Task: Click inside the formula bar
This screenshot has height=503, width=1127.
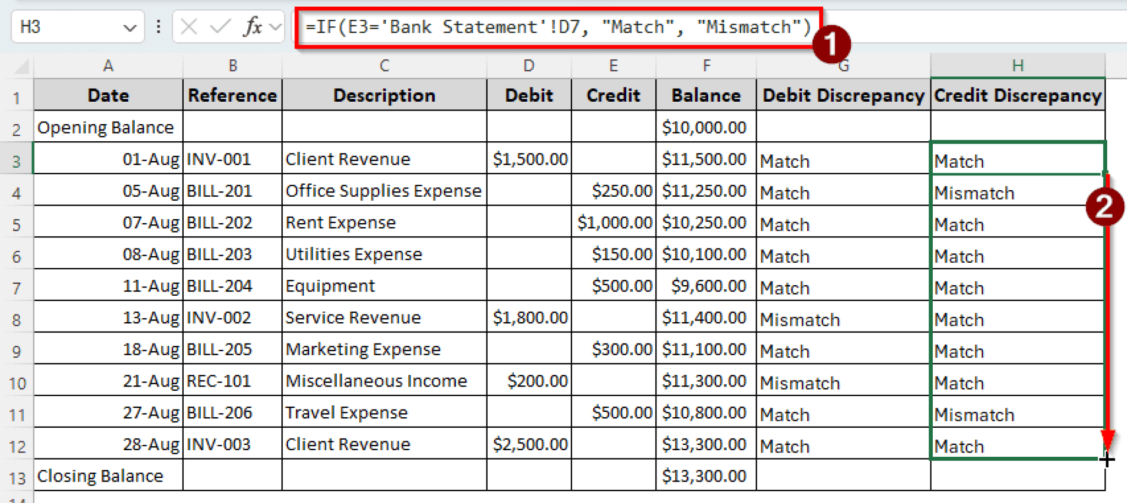Action: click(550, 26)
